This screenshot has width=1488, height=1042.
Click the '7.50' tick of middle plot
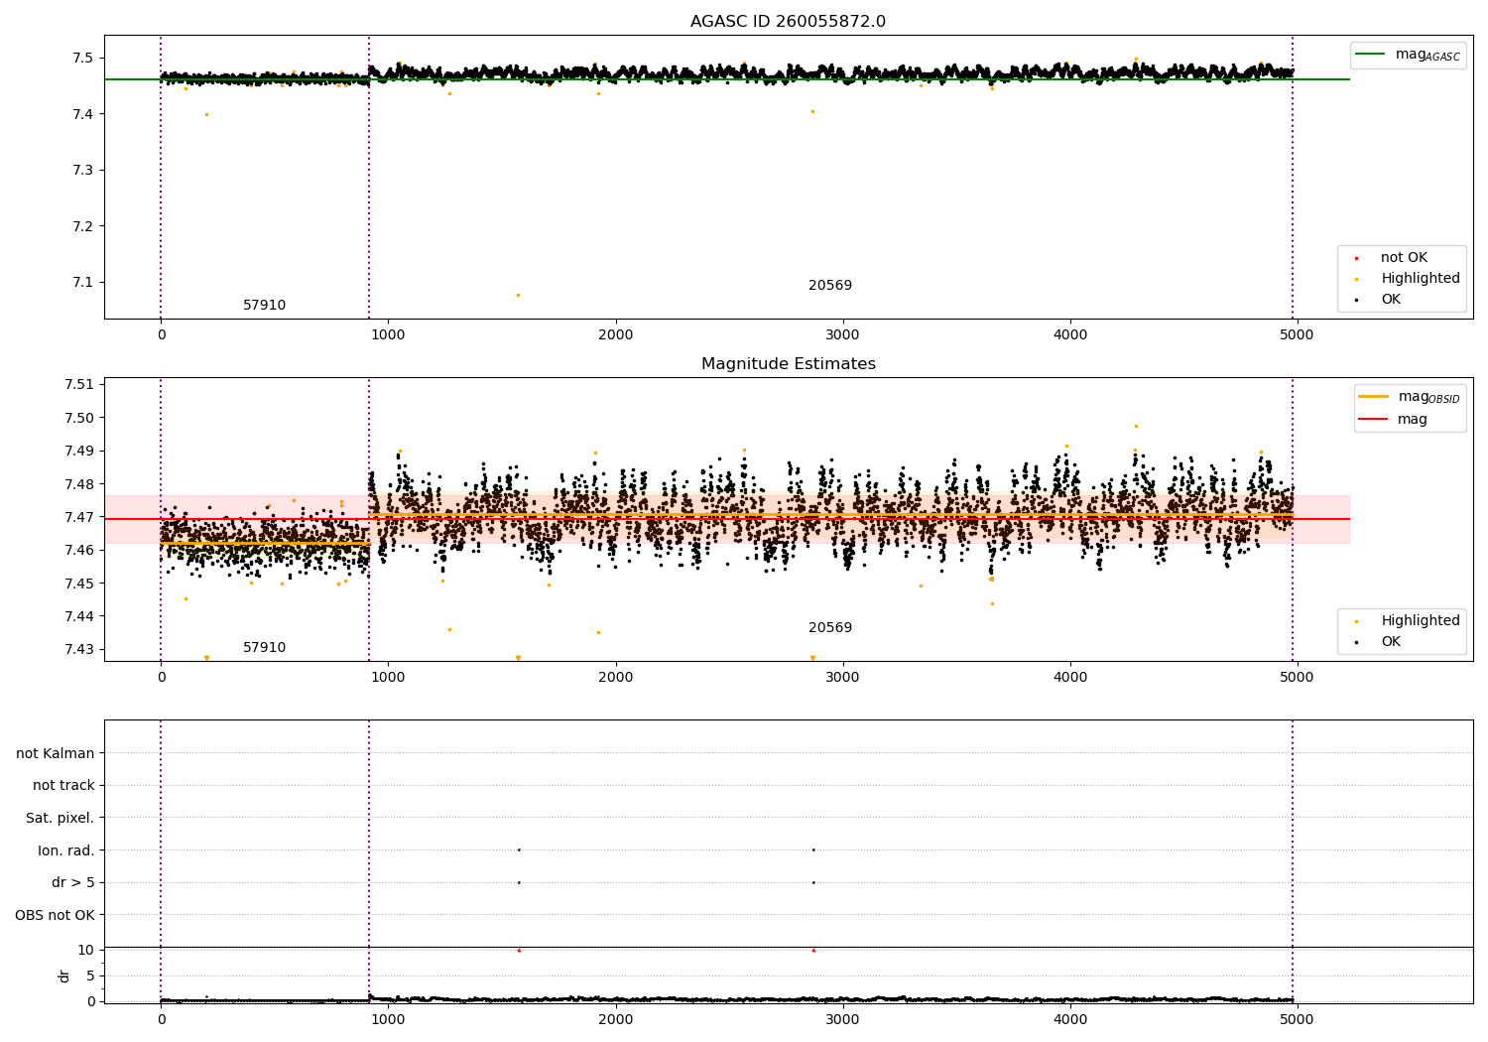[79, 418]
